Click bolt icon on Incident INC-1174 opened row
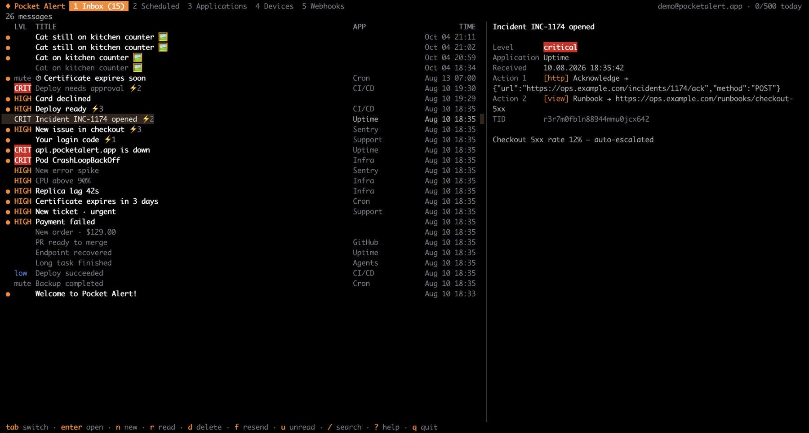This screenshot has width=809, height=433. point(146,119)
